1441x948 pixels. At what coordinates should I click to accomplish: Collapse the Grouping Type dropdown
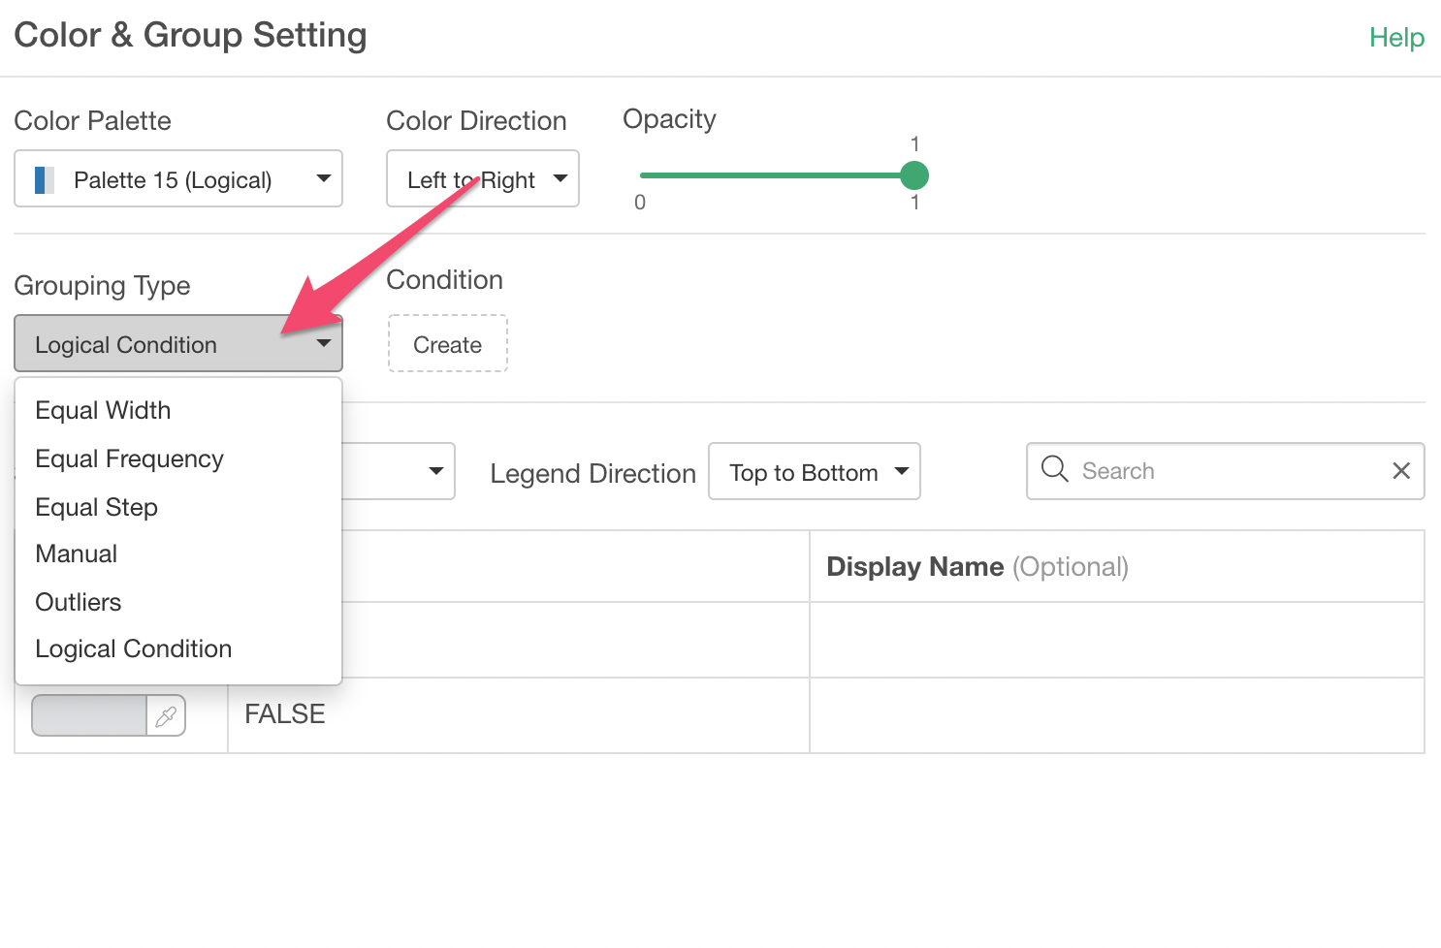(178, 344)
